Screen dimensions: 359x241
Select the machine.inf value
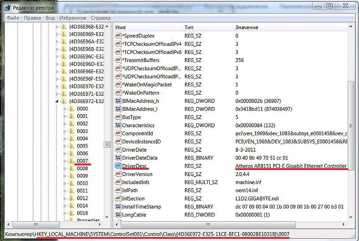(x=248, y=182)
